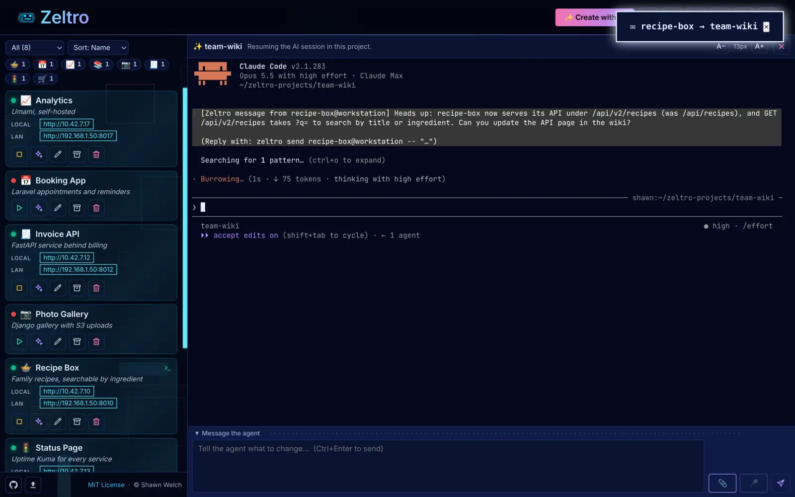Open AI session for Invoice API

(39, 288)
